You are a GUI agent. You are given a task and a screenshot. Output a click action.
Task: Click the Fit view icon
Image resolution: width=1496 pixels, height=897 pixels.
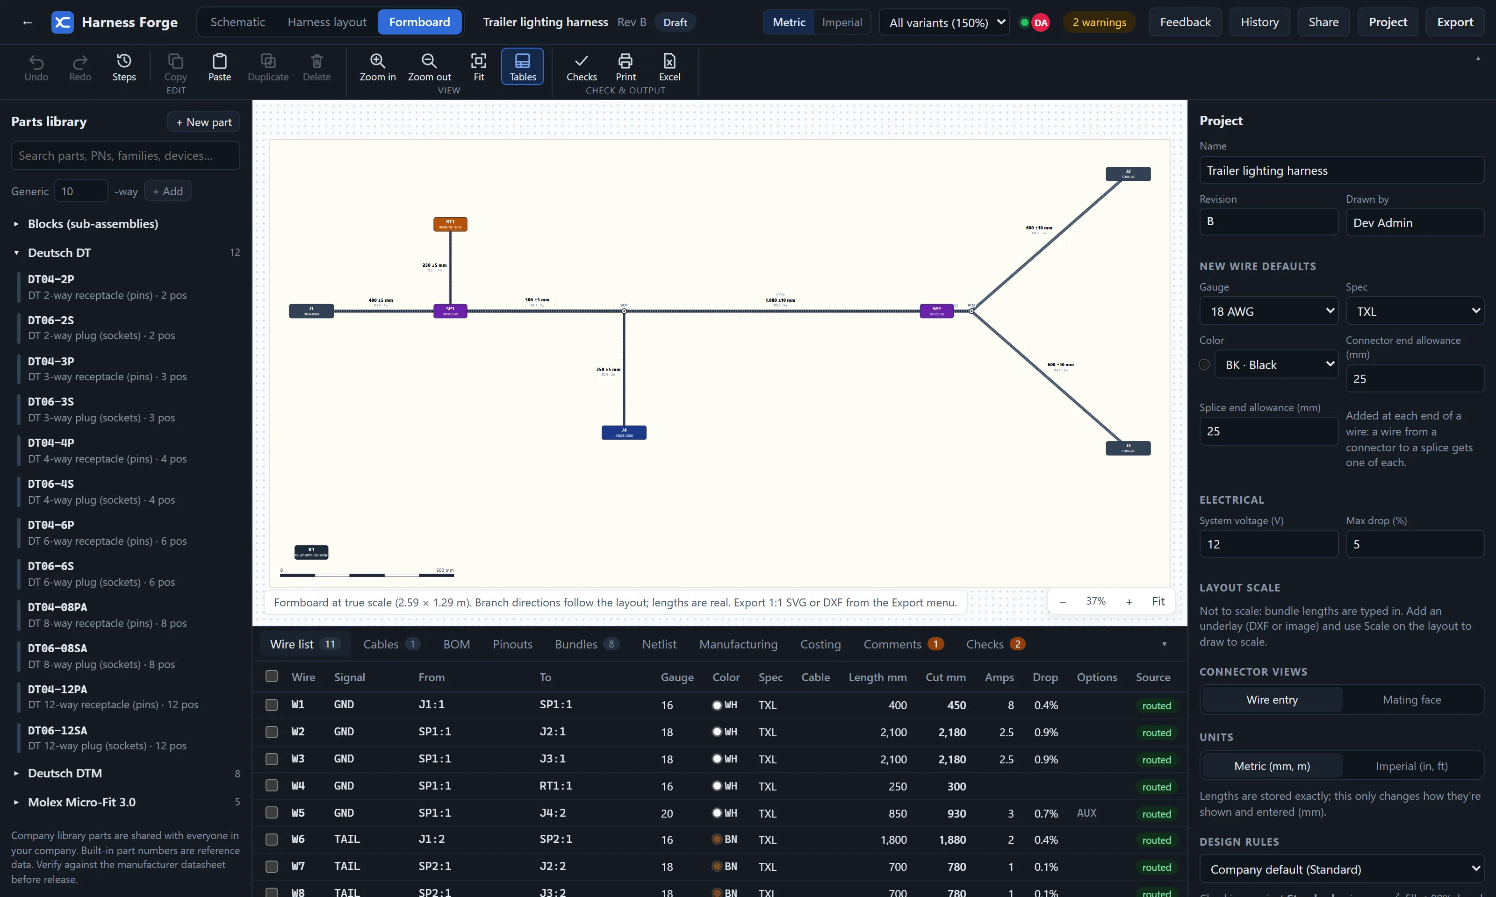(x=479, y=61)
